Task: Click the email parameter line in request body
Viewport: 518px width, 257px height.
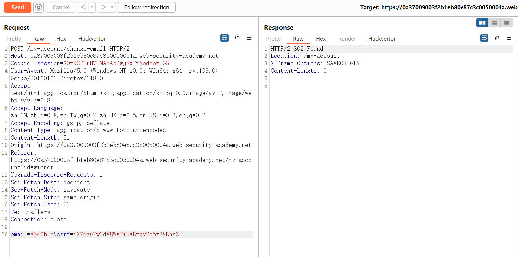Action: pos(94,235)
